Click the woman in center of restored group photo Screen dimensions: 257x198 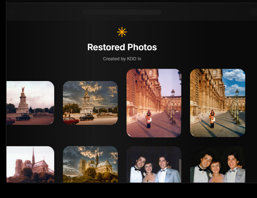click(x=216, y=171)
